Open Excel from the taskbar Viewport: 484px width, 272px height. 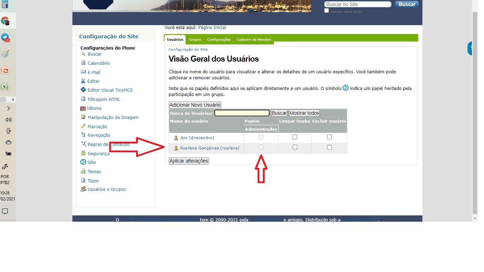pos(5,87)
